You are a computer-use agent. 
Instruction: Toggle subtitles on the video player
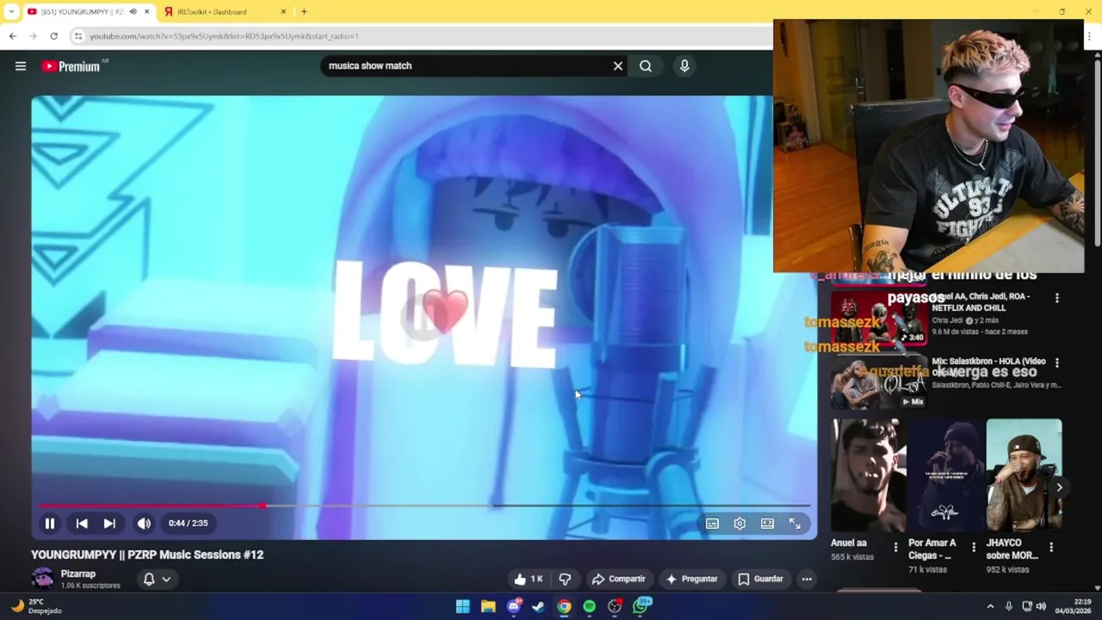712,523
